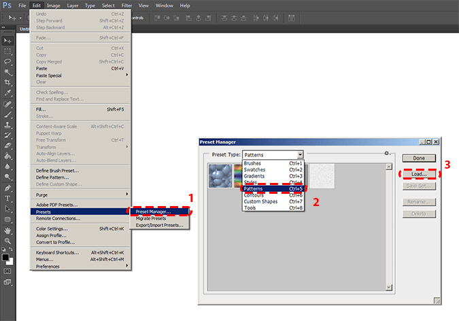Click the Rename button
The image size is (459, 321).
tap(419, 202)
